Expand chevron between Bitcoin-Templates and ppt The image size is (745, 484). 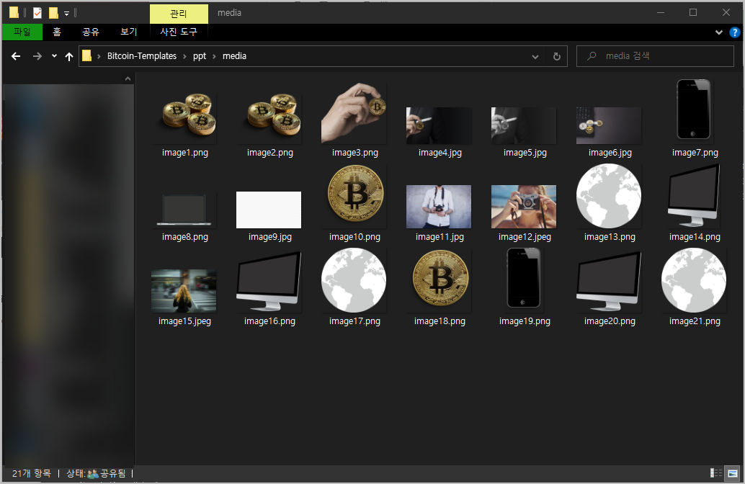click(185, 56)
